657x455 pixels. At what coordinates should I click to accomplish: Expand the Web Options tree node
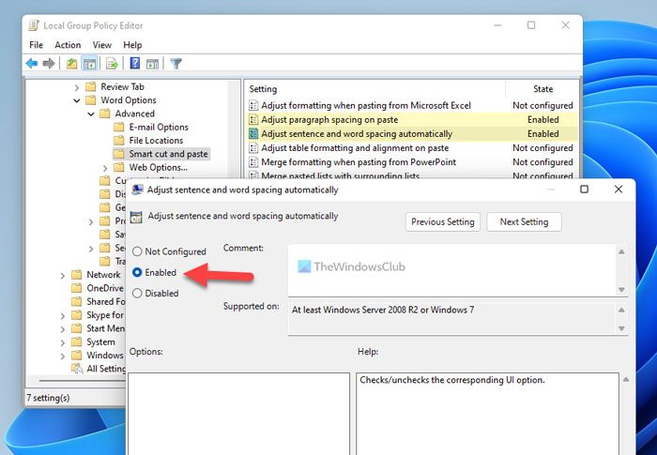click(x=105, y=168)
